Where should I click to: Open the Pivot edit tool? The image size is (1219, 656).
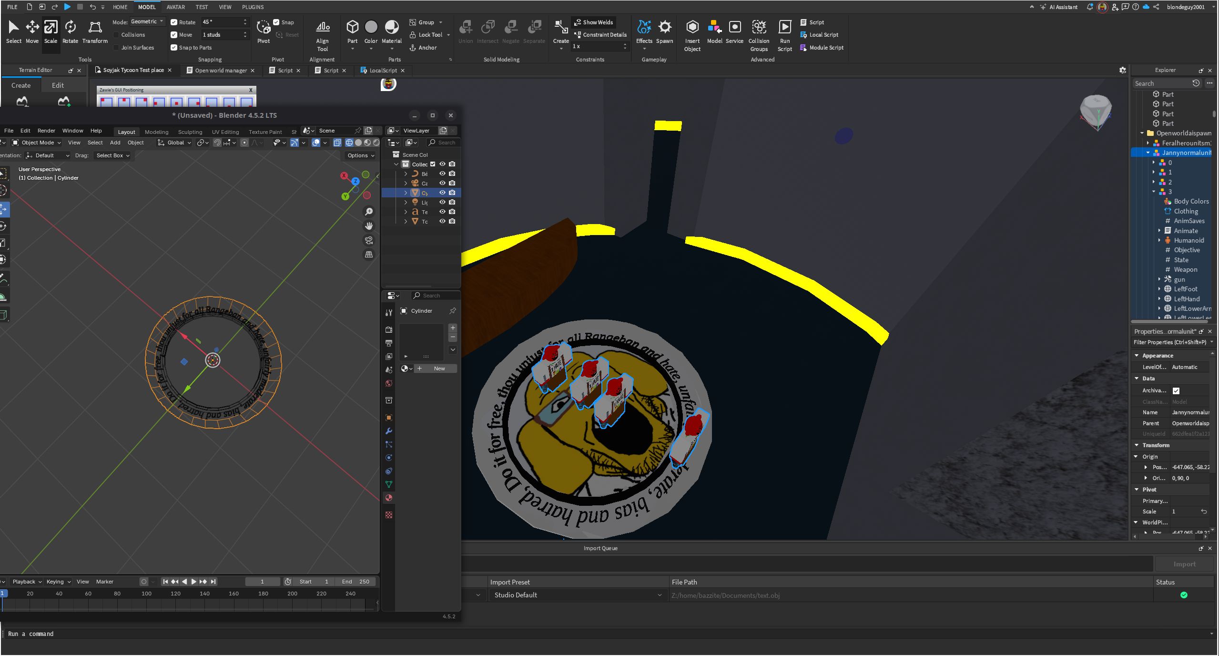264,31
